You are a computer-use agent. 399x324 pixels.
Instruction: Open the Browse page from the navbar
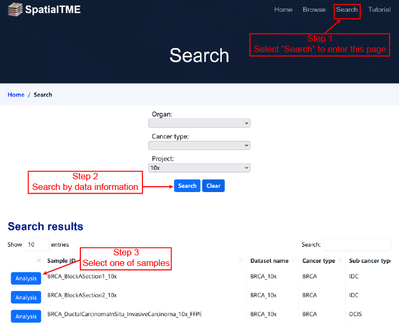click(314, 10)
